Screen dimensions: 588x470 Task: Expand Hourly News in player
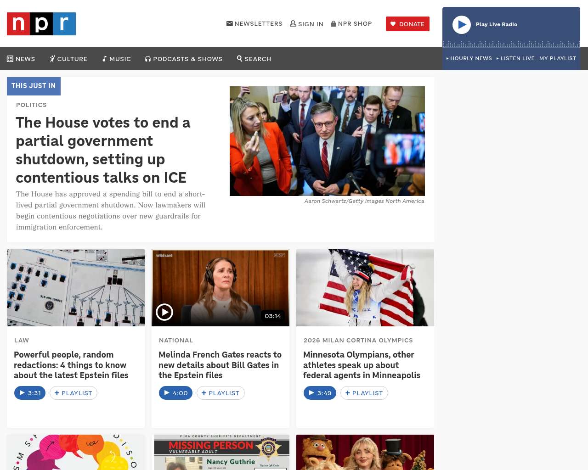(x=469, y=58)
